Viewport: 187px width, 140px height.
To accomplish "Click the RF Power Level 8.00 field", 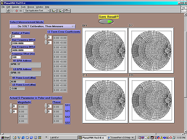I will pyautogui.click(x=18, y=82).
